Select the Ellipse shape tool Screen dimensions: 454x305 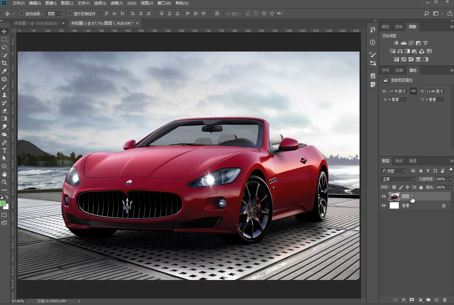[4, 166]
